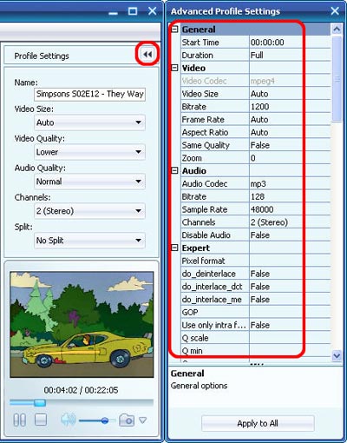Collapse the Audio section in advanced settings

point(174,171)
